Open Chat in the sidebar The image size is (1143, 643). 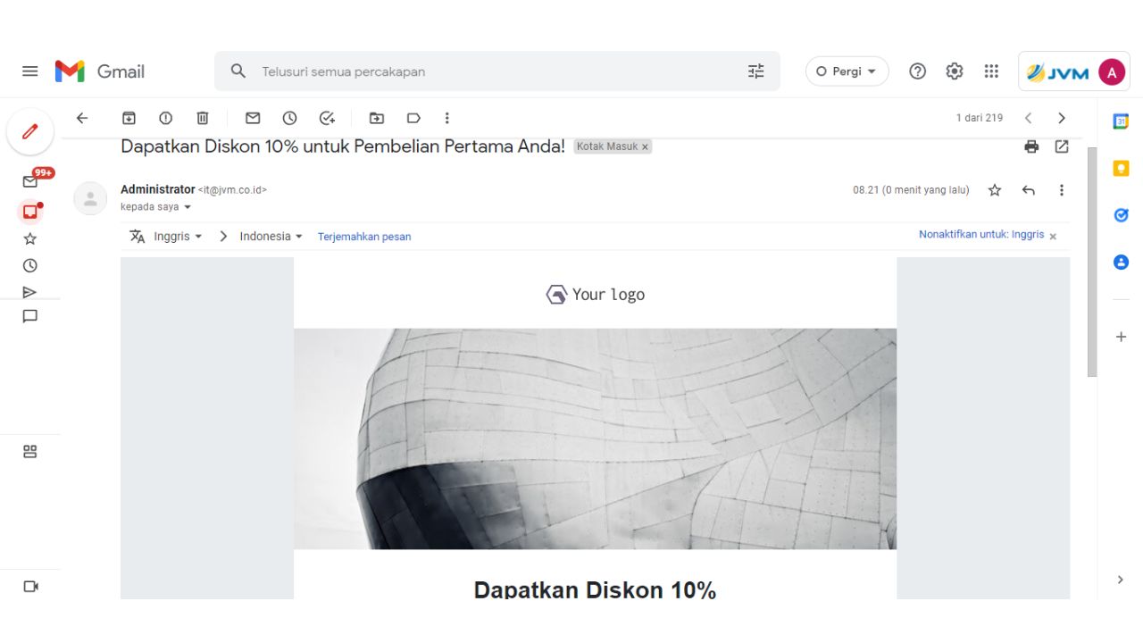[x=30, y=316]
